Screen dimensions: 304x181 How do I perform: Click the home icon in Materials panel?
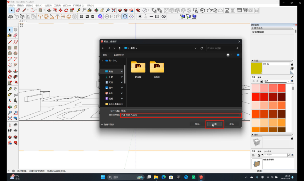[x=261, y=81]
